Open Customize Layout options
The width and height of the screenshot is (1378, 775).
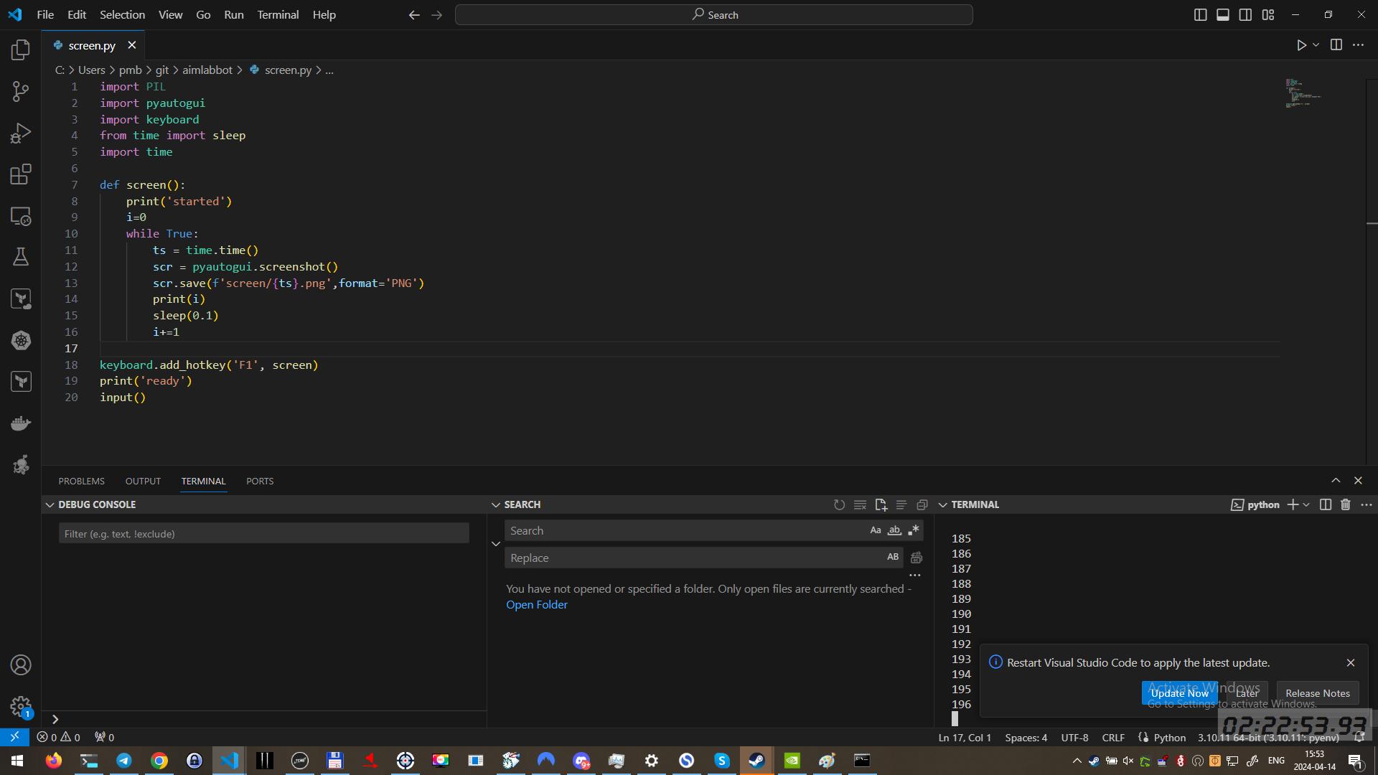coord(1268,15)
